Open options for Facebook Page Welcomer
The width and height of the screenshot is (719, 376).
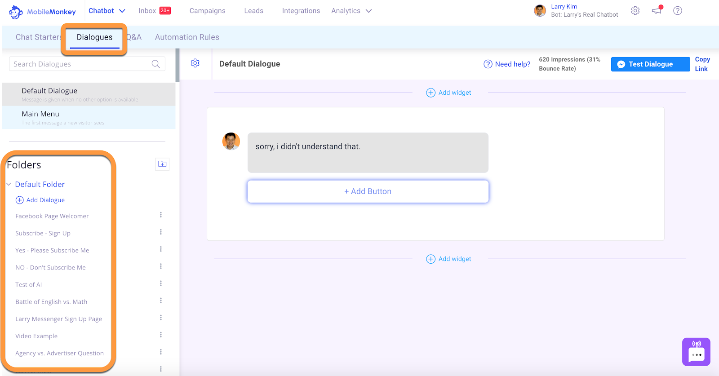160,215
